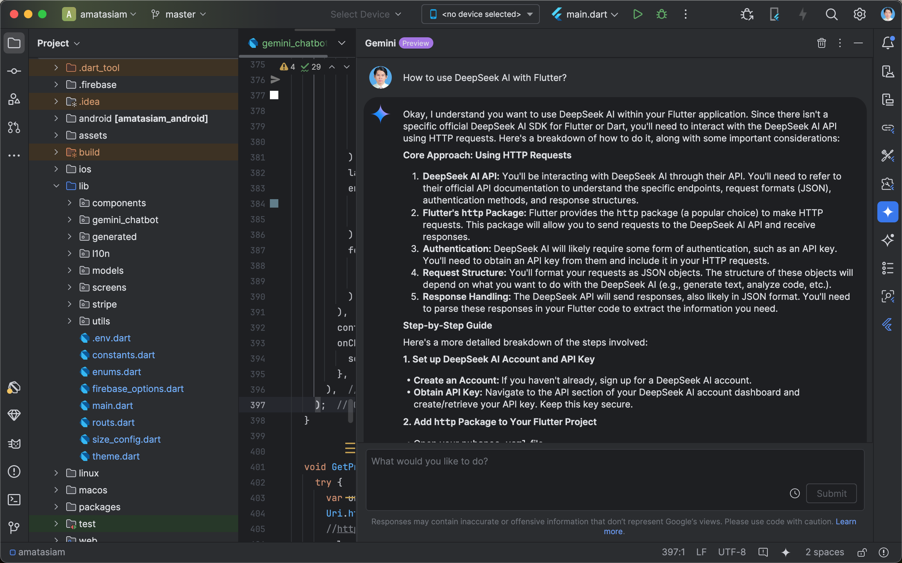Expand the gemini_chatbot folder
Image resolution: width=902 pixels, height=563 pixels.
coord(69,220)
